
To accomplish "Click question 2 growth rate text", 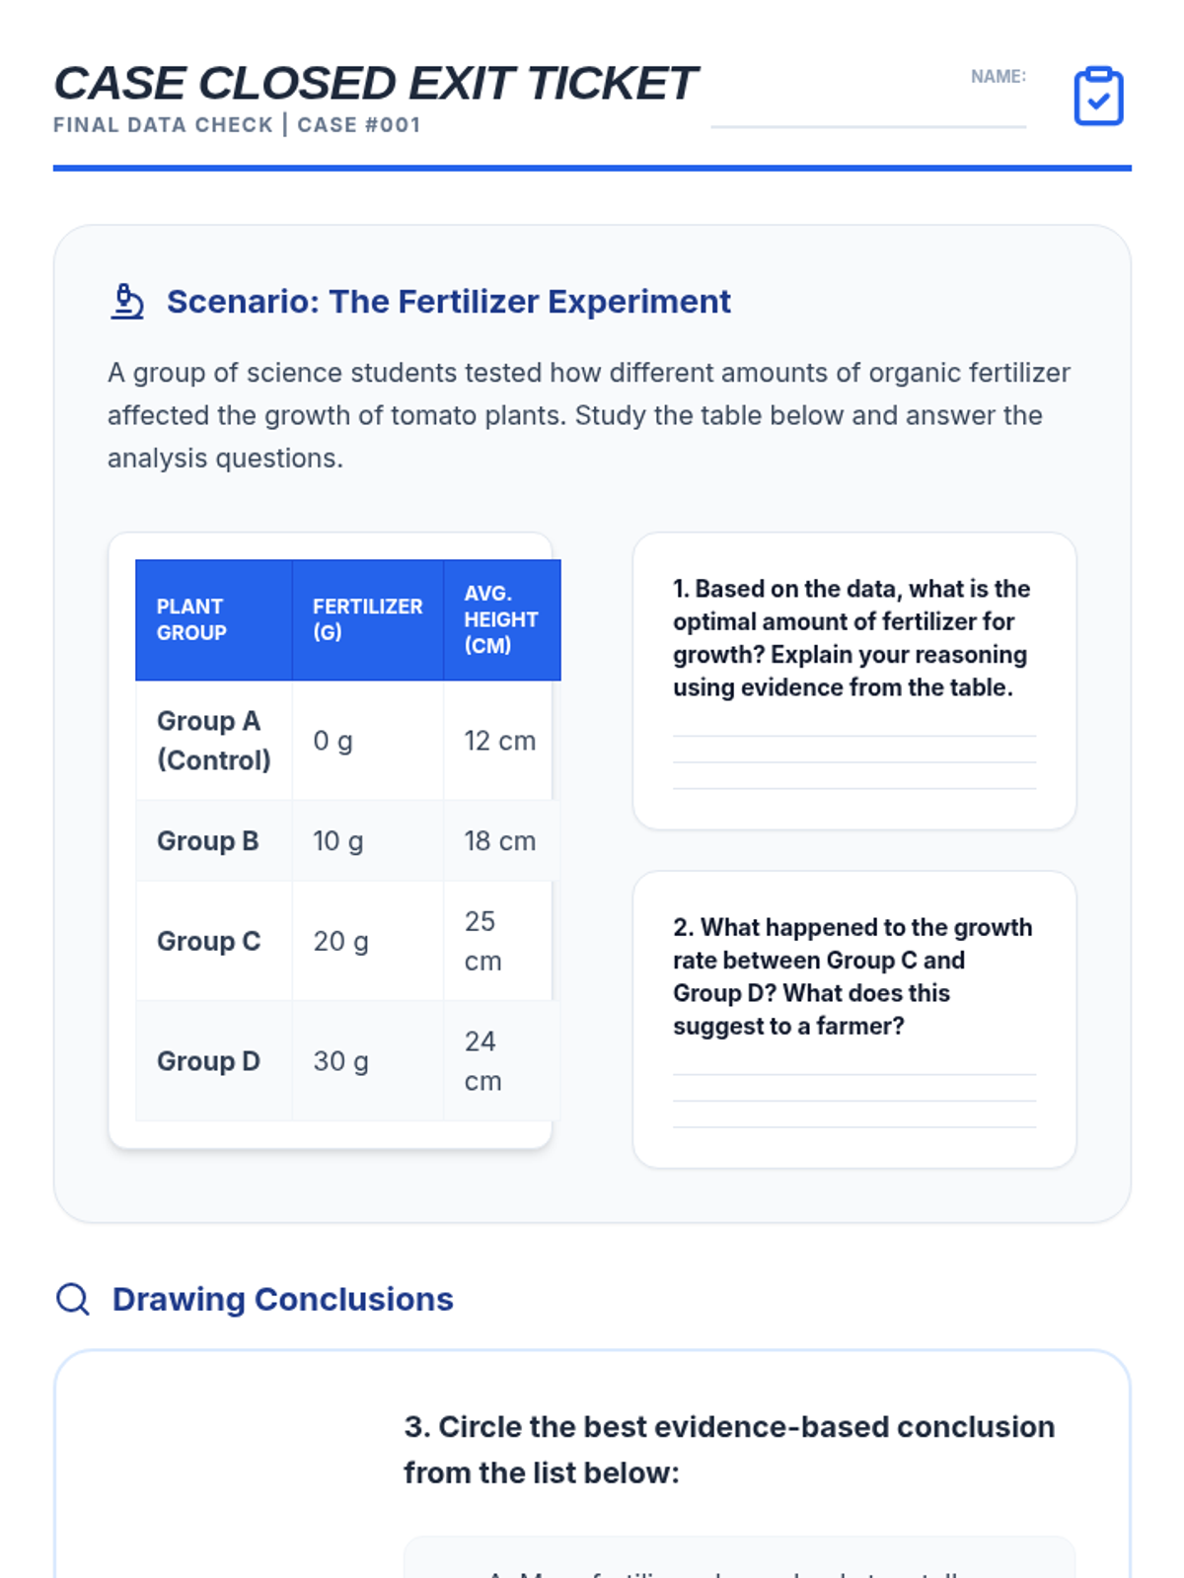I will point(852,976).
